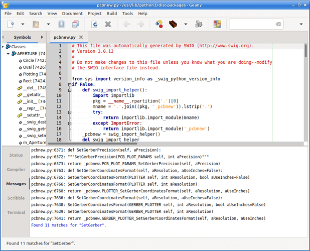Build the current file with brick icon
The height and width of the screenshot is (251, 310).
click(173, 24)
